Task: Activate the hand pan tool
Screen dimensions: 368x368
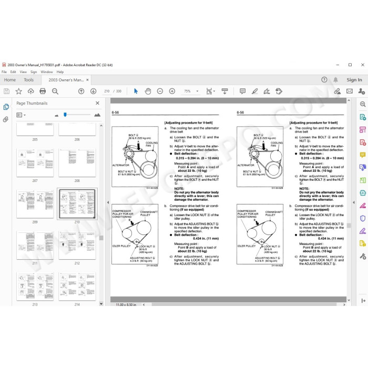Action: (148, 91)
